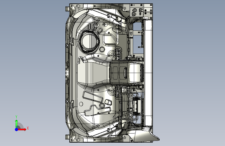Viewport: 225px width, 146px height.
Task: Select the tall white vertical bar on model's right
Action: click(148, 73)
